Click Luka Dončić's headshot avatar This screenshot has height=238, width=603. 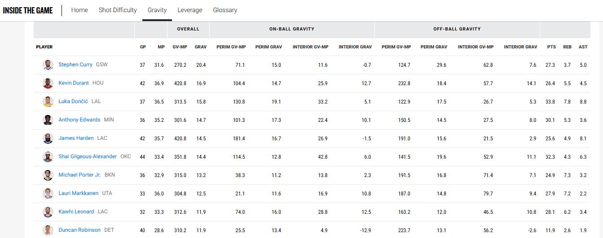coord(48,102)
